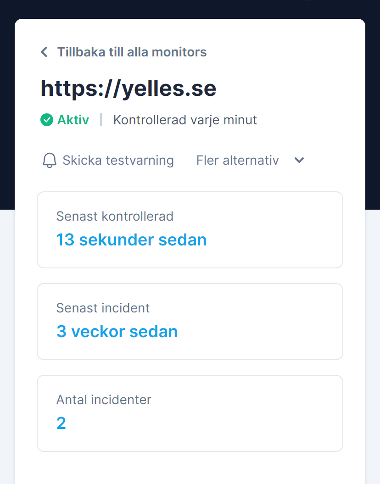This screenshot has width=380, height=484.
Task: Click the divider line beside Aktiv
Action: tap(101, 120)
